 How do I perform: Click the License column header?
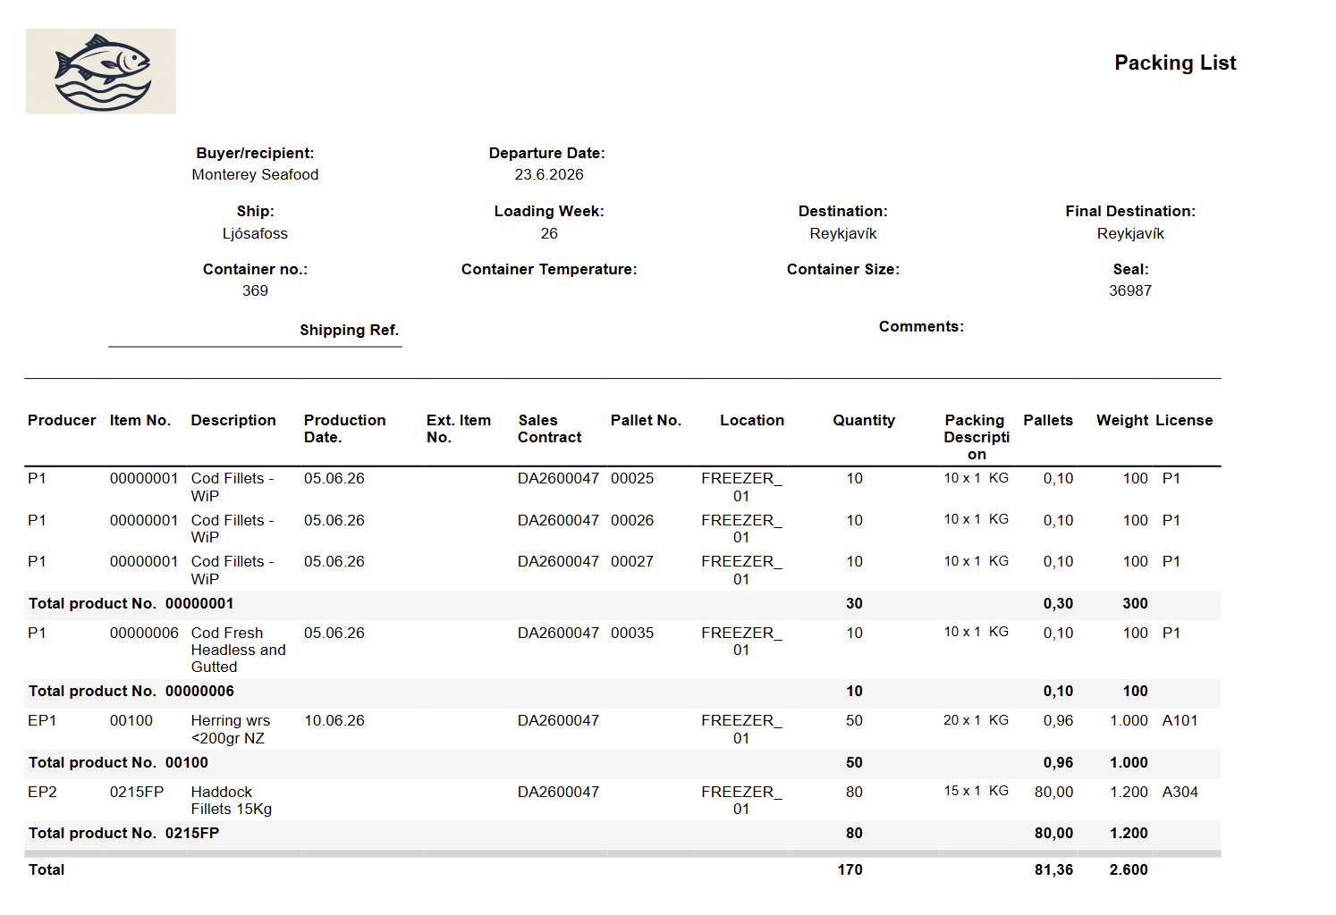(x=1184, y=420)
